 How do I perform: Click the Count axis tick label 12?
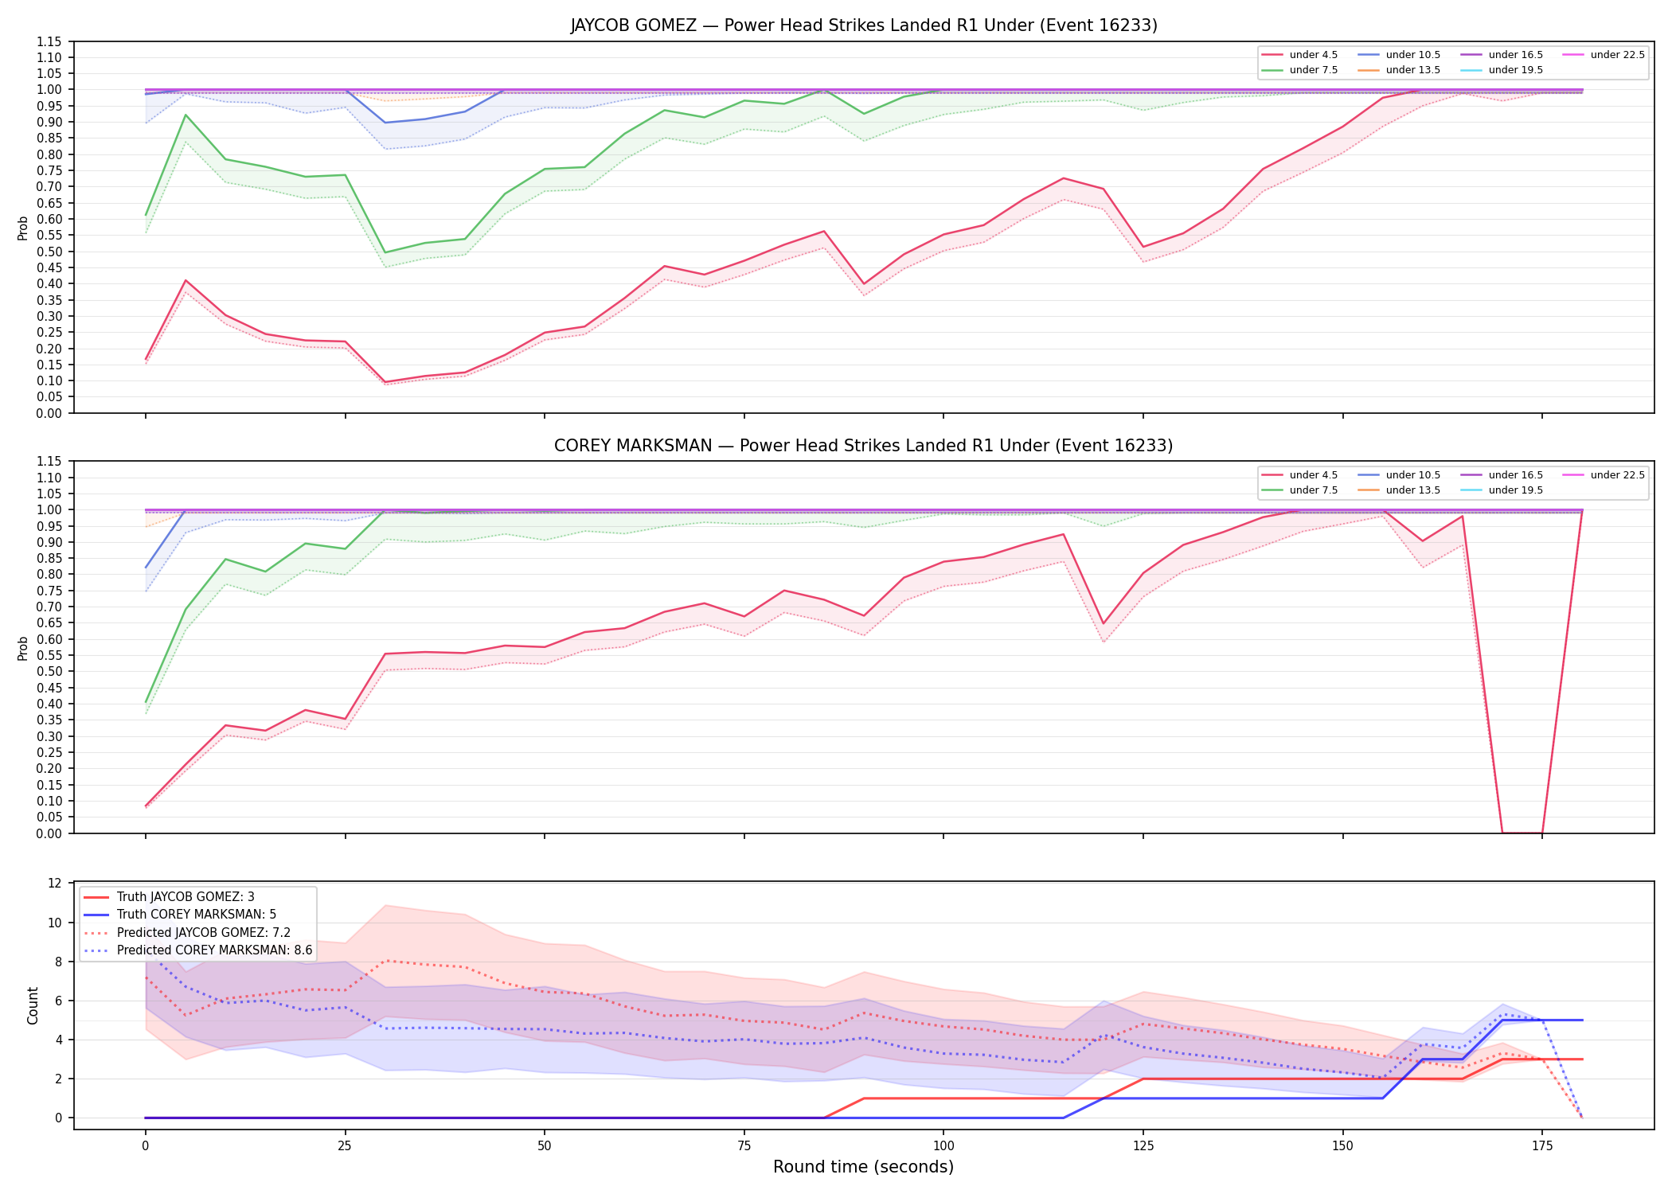[55, 884]
